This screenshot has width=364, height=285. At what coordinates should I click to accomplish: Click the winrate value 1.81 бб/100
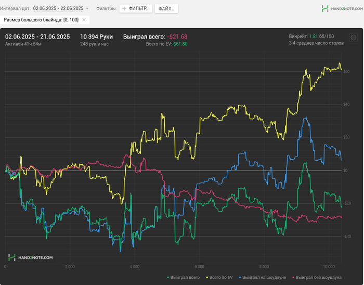313,36
